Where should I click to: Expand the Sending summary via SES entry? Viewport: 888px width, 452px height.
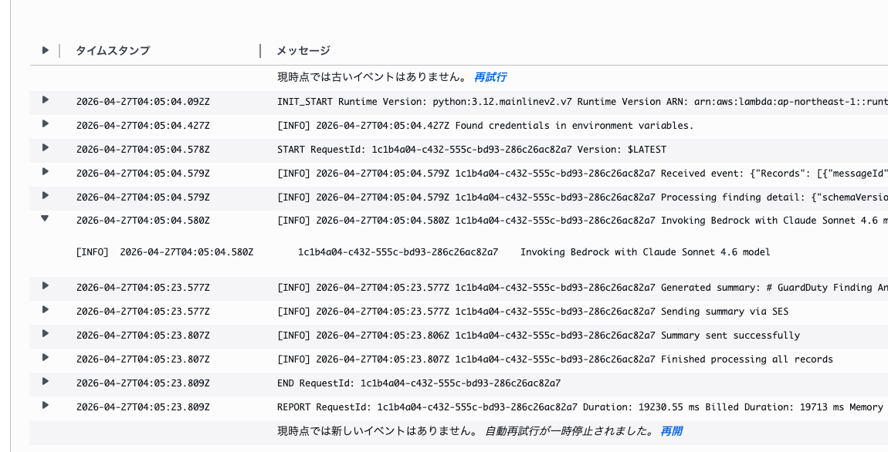click(46, 312)
